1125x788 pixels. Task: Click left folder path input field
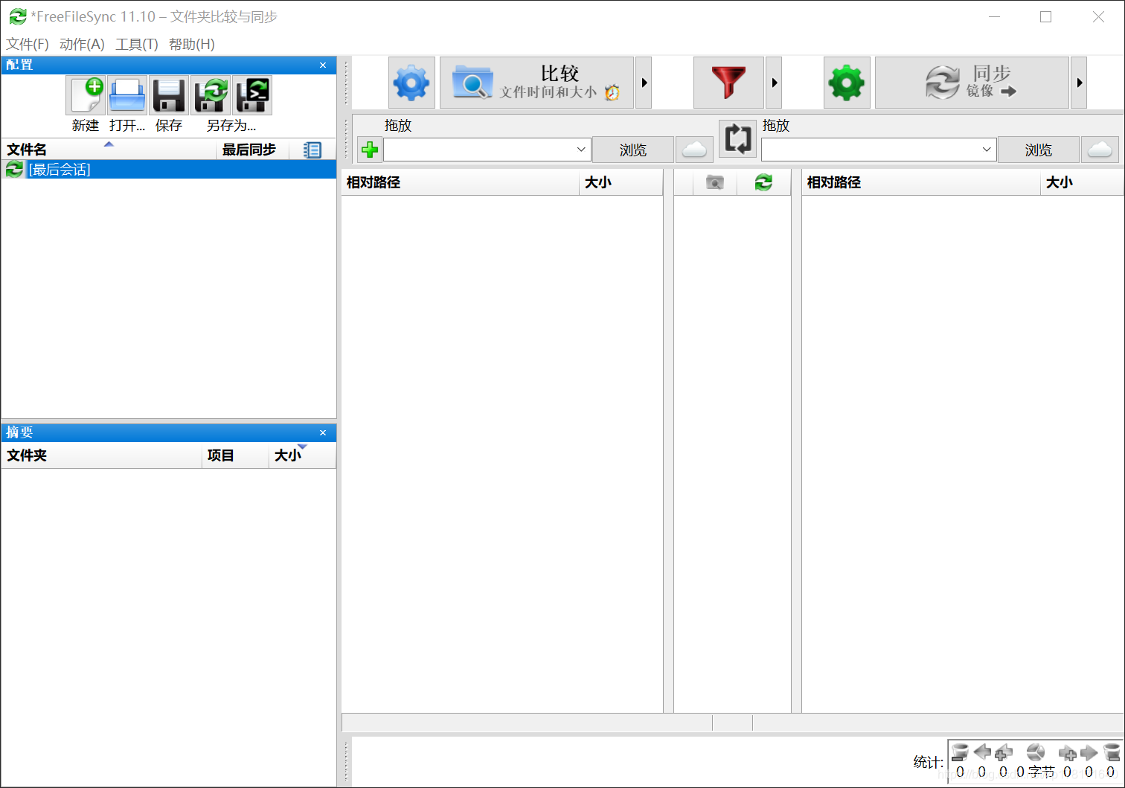[x=479, y=150]
